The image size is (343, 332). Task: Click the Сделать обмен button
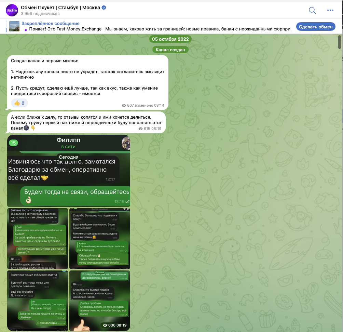[316, 27]
